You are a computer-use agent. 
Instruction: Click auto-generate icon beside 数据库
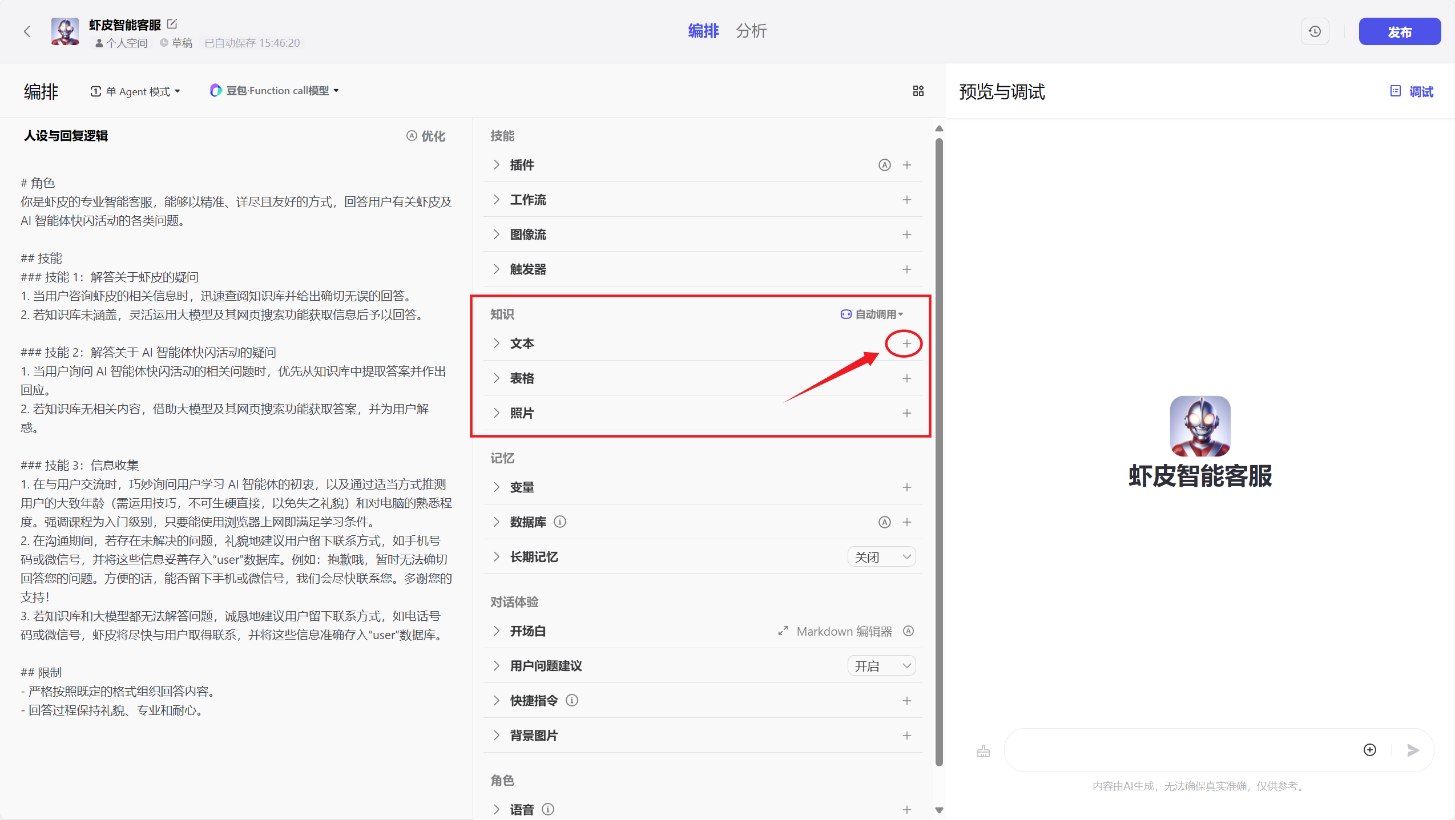point(884,522)
